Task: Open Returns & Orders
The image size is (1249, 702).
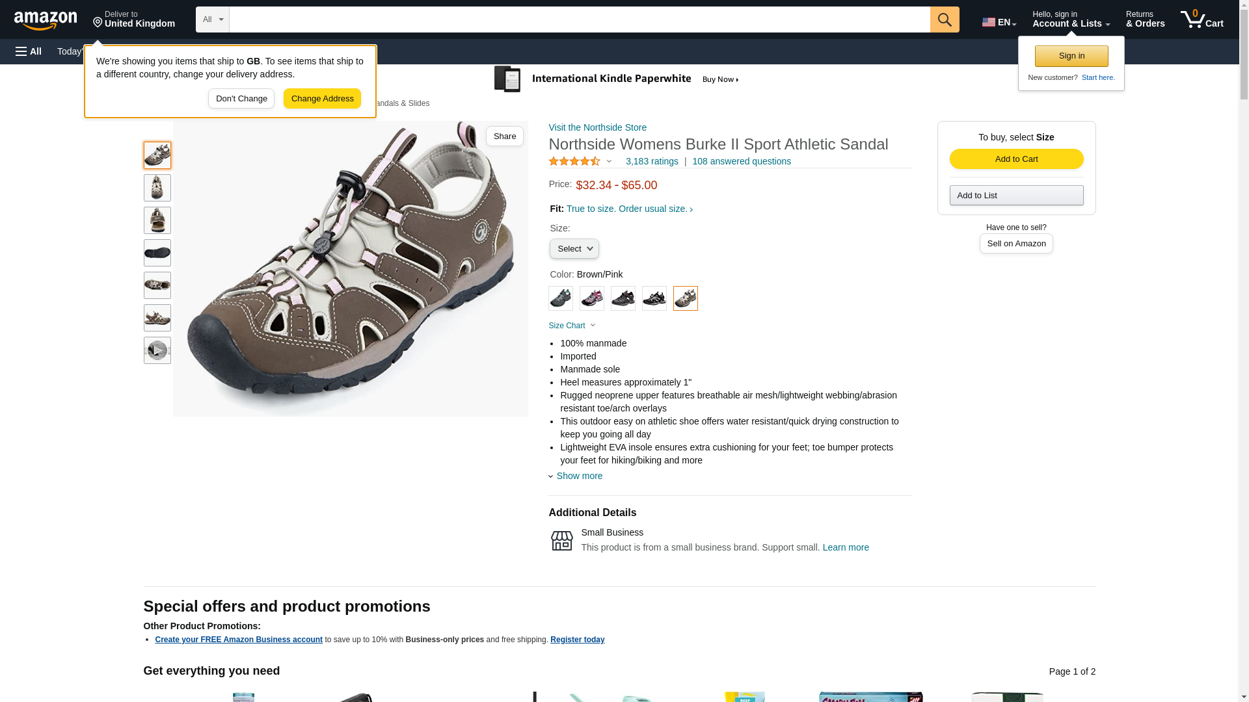Action: [x=1145, y=19]
